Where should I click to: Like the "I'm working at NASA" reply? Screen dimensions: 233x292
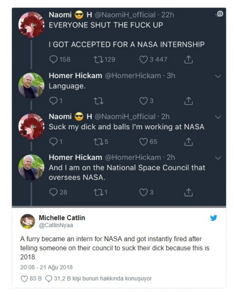coord(143,142)
